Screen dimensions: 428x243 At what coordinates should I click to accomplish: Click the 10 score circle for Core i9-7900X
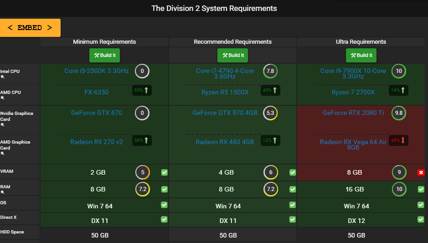[399, 71]
